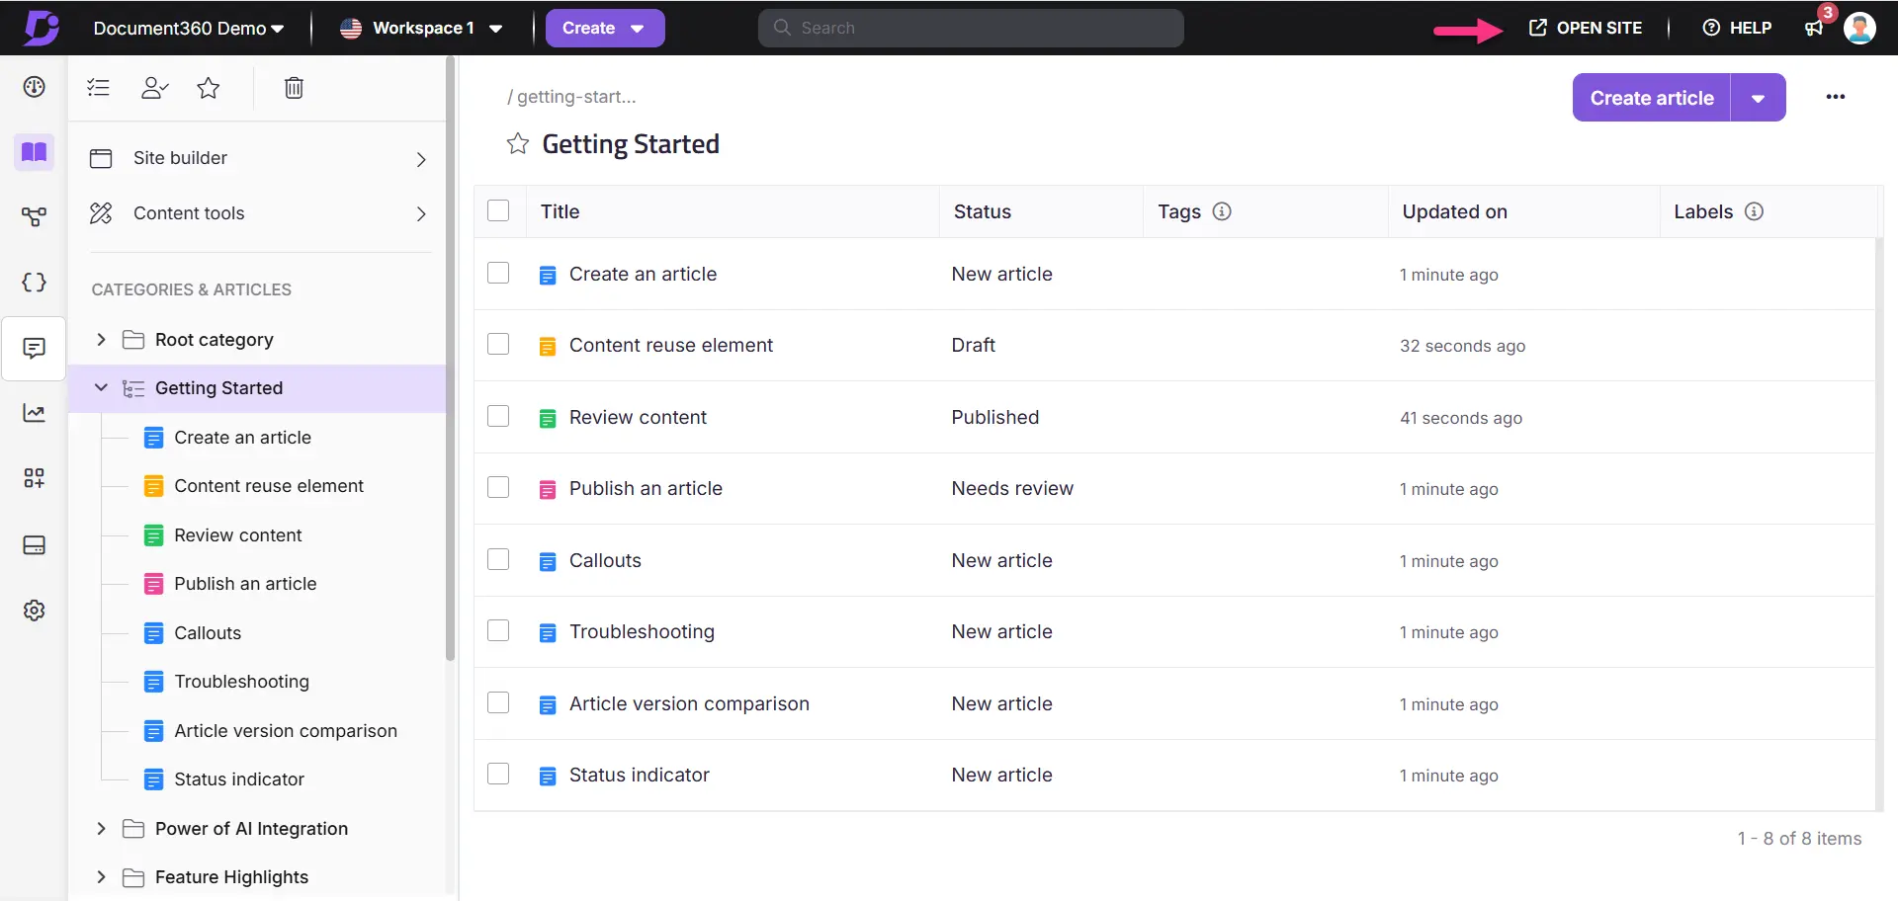Screen dimensions: 1898x901
Task: Star the Getting Started category title
Action: [517, 144]
